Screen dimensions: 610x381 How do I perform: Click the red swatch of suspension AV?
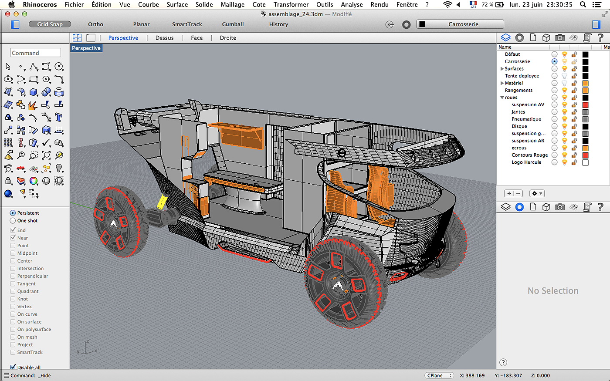point(585,105)
